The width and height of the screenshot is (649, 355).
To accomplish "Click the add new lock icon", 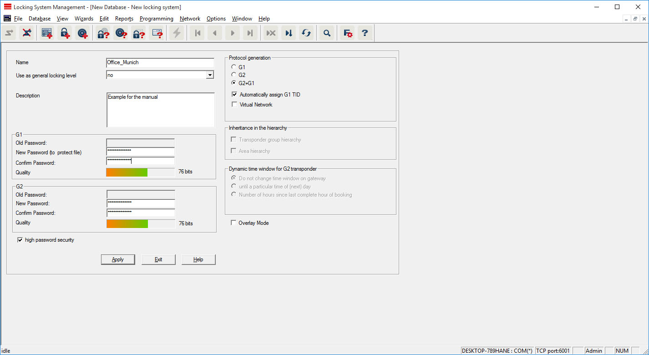I will pyautogui.click(x=65, y=33).
